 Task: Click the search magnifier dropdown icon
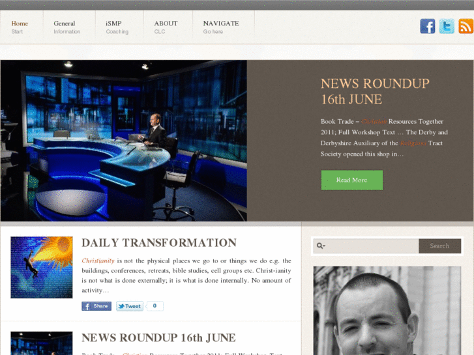(x=321, y=246)
